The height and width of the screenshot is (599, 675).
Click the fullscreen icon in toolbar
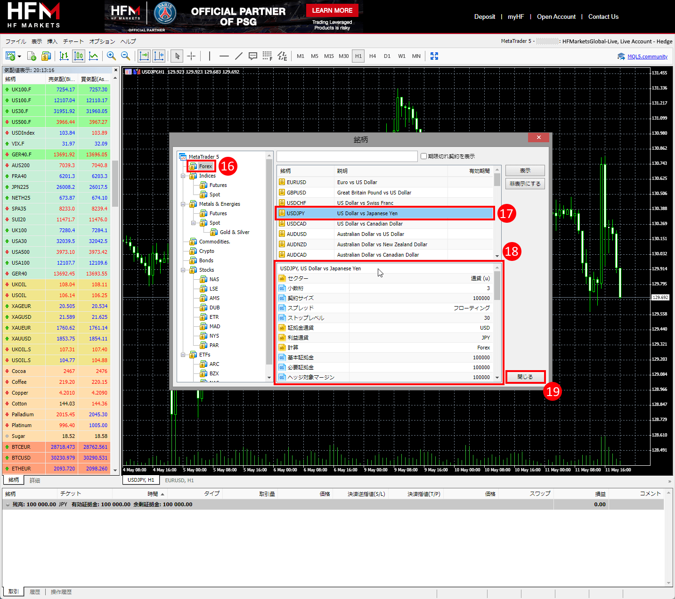click(434, 56)
